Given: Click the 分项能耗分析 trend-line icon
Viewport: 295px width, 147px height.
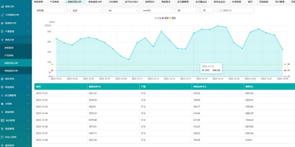Looking at the screenshot, I should coord(2,15).
